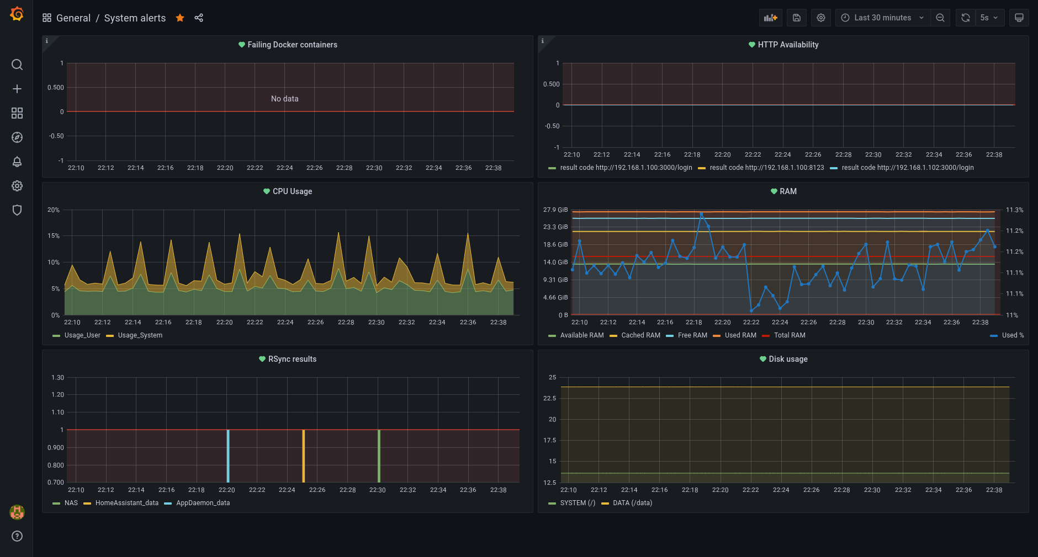This screenshot has width=1038, height=557.
Task: Enable kiosk mode via the TV icon
Action: pos(1019,17)
